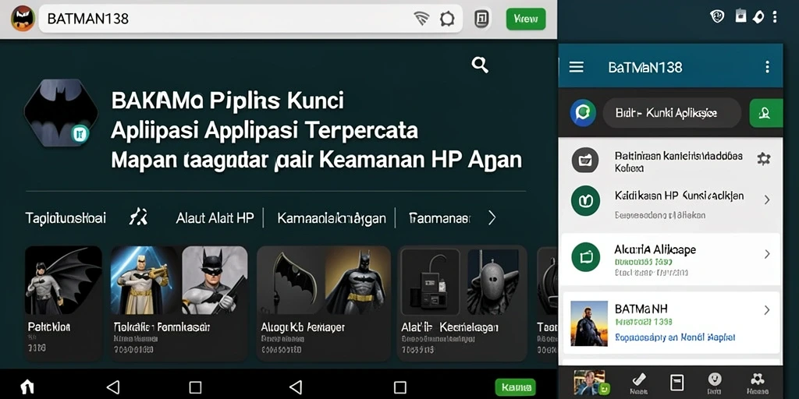Click the Batman hexagon app logo
This screenshot has width=799, height=399.
click(x=61, y=113)
